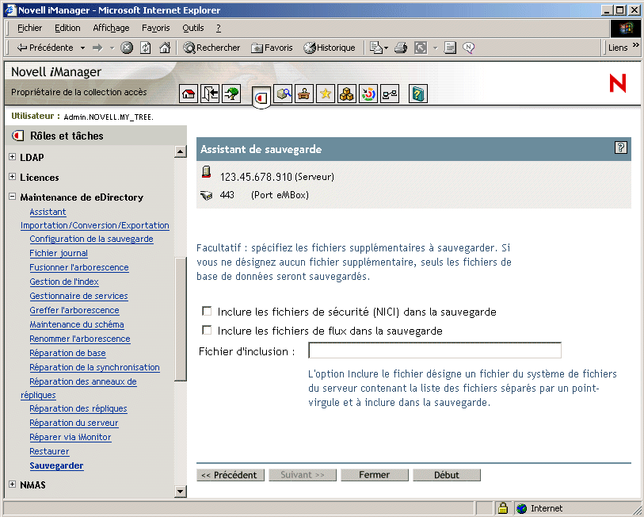Click the Fichier d'inclusion text field
This screenshot has width=644, height=517.
click(x=435, y=350)
